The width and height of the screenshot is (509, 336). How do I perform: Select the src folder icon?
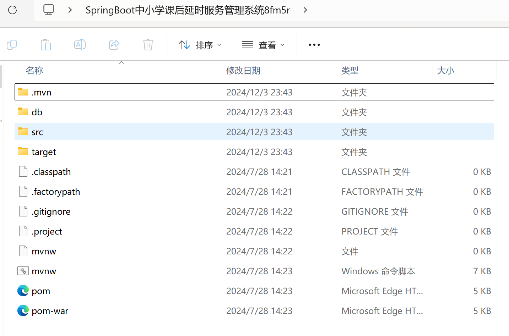pos(23,132)
